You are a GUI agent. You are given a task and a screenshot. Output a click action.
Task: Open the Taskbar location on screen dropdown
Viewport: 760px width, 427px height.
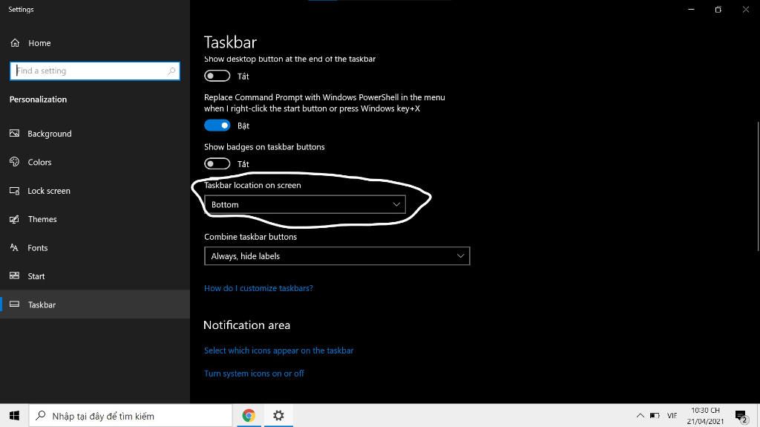click(x=305, y=204)
